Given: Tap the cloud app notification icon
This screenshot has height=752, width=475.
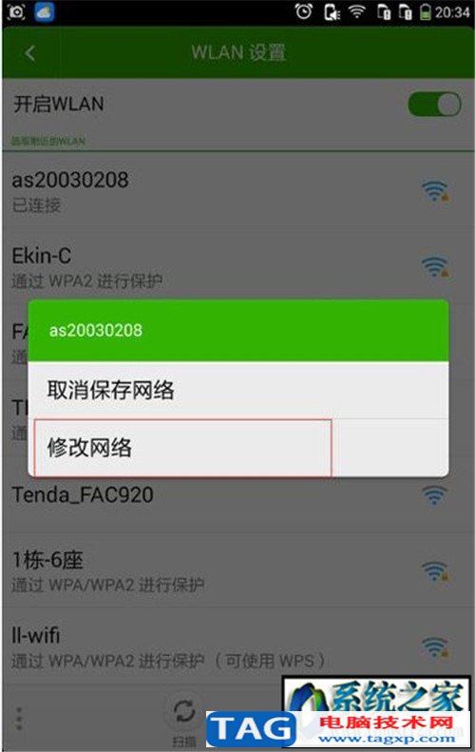Looking at the screenshot, I should click(x=45, y=12).
